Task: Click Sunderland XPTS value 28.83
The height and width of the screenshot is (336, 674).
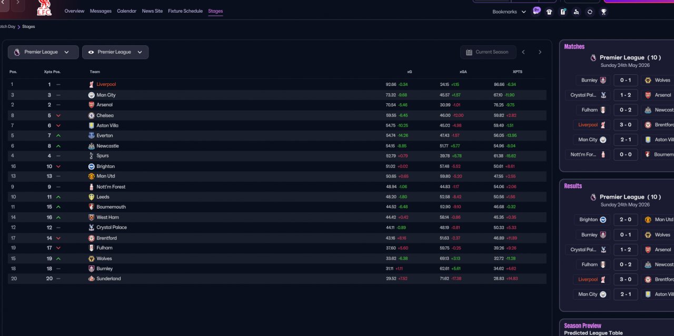Action: click(499, 279)
